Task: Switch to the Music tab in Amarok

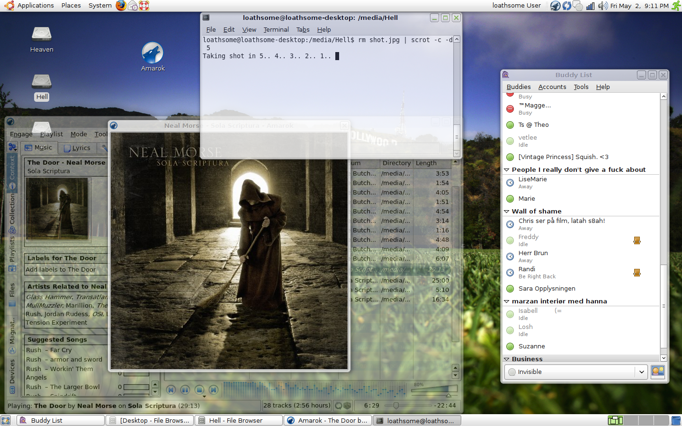Action: coord(39,147)
